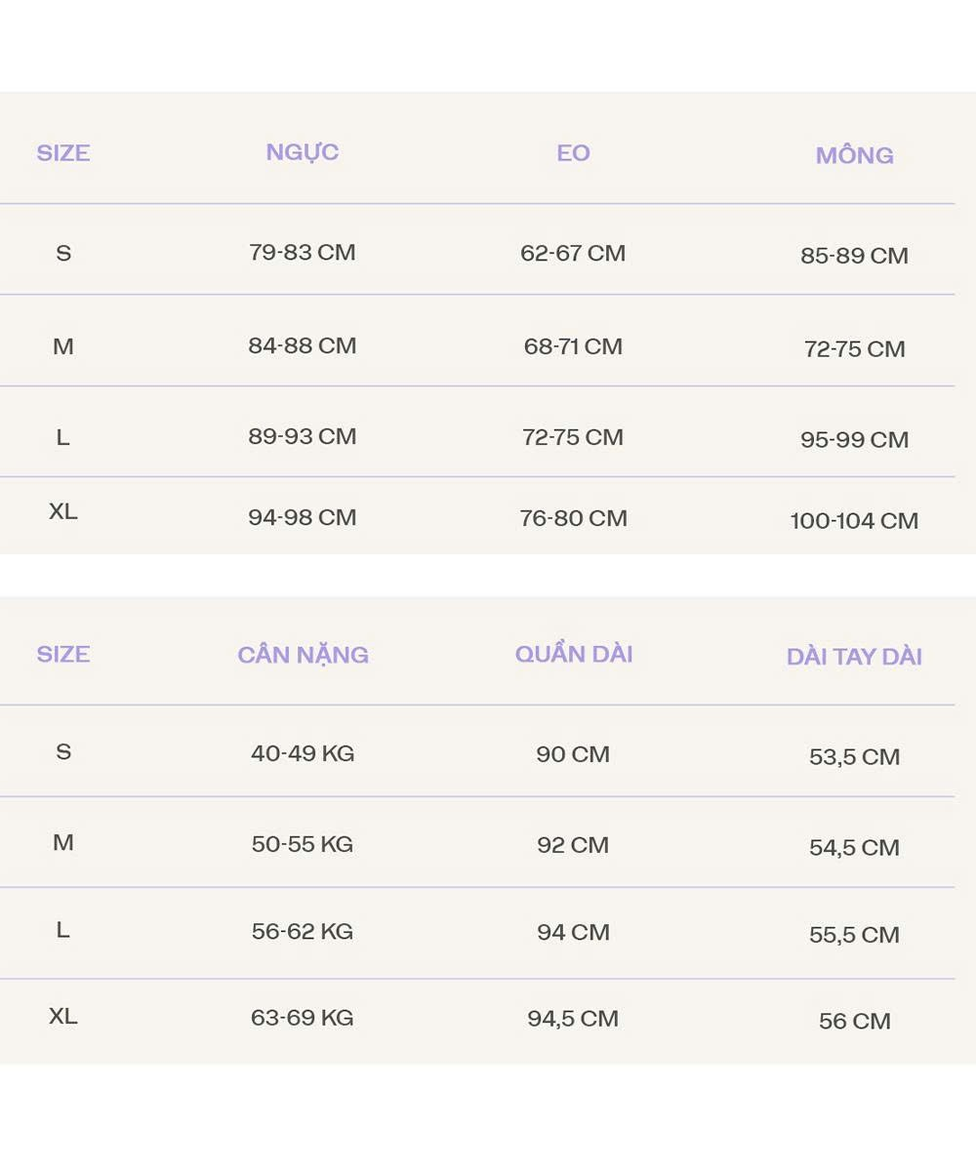Click the EO column header
Screen dimensions: 976x1171
(x=573, y=153)
